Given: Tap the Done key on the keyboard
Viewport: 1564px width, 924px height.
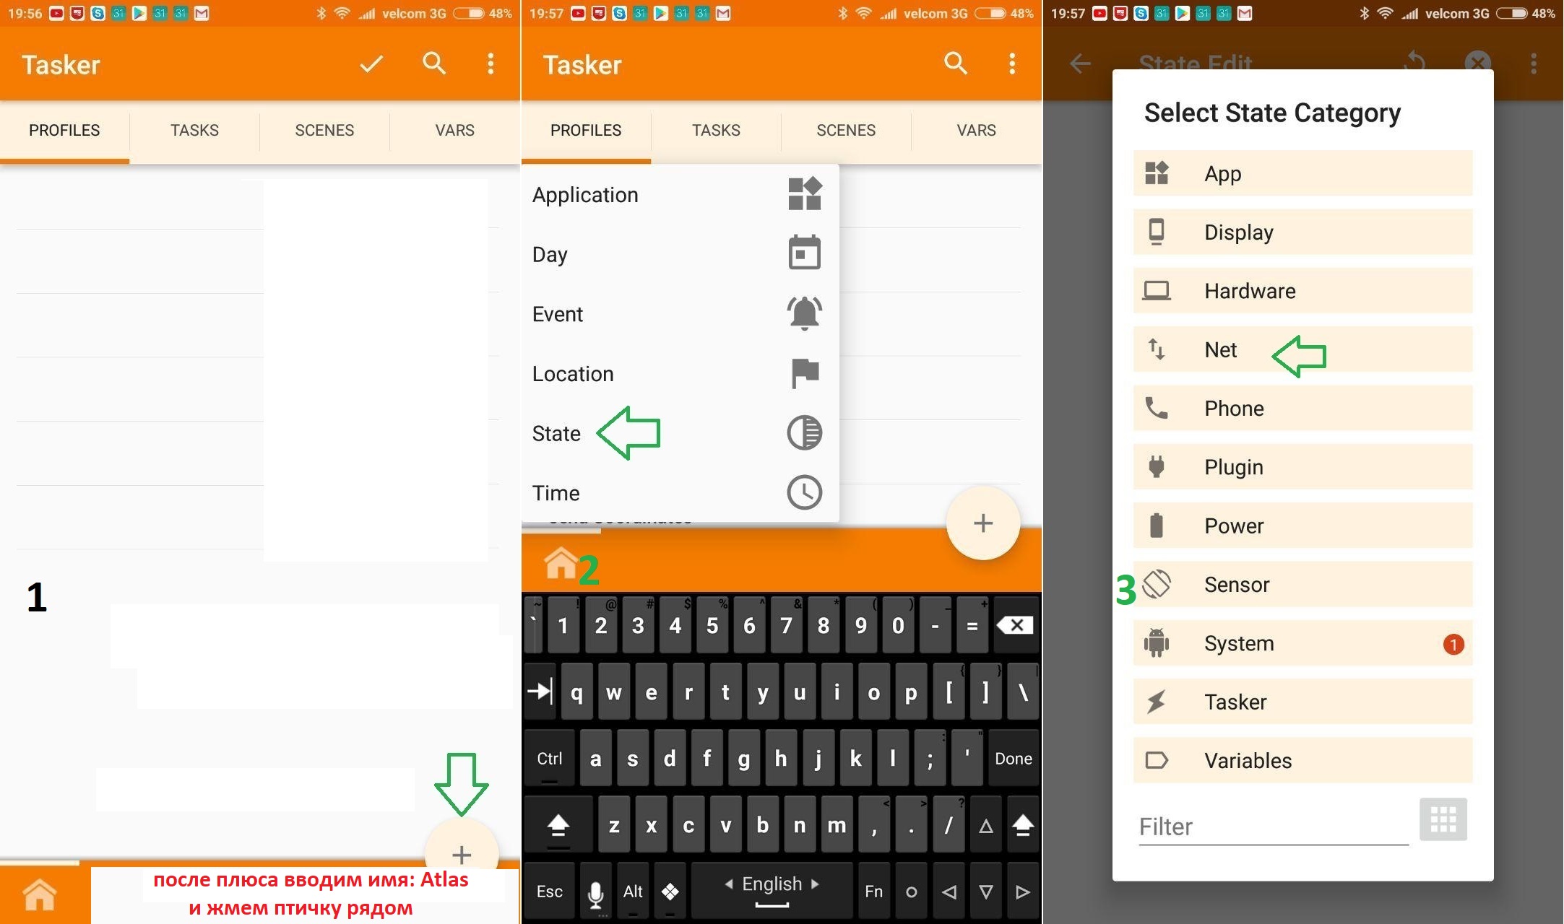Looking at the screenshot, I should point(1014,758).
